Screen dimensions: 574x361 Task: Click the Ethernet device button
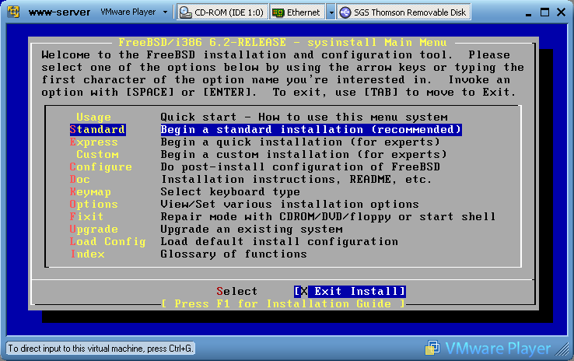click(298, 12)
